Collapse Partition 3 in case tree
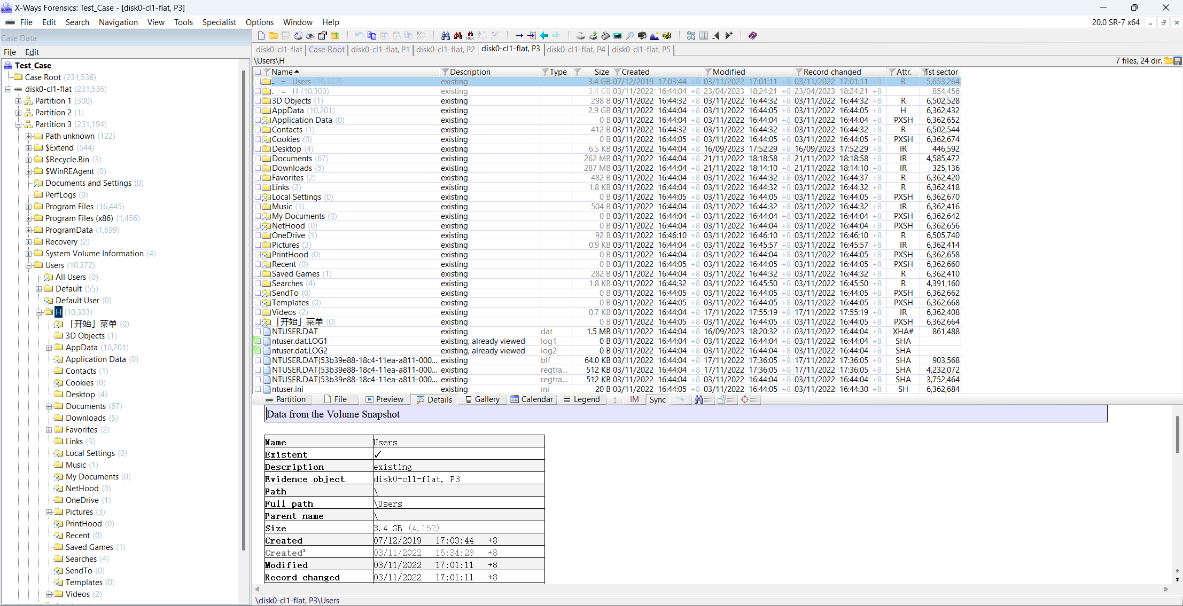The width and height of the screenshot is (1183, 606). (x=19, y=124)
